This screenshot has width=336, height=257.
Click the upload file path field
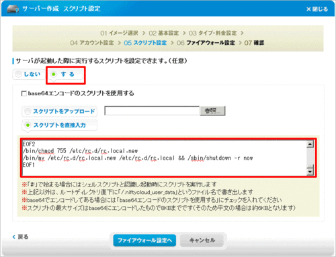152,111
